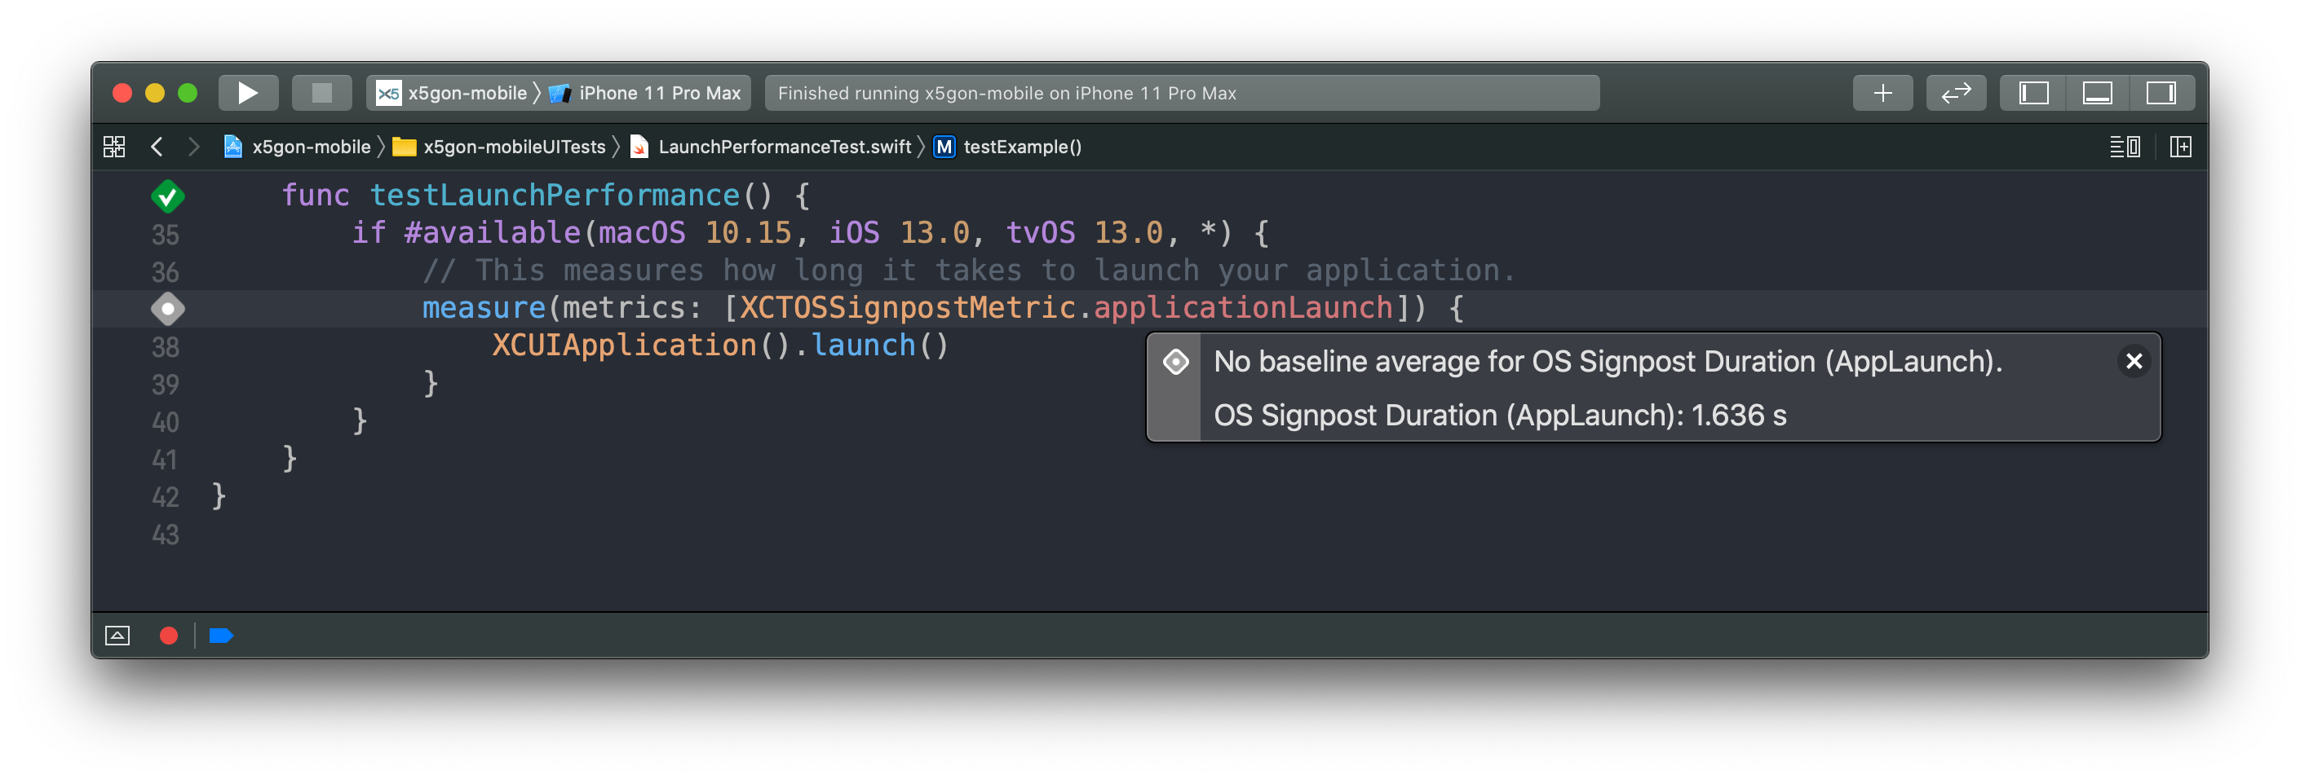Image resolution: width=2300 pixels, height=779 pixels.
Task: Open the related items grid menu
Action: coord(114,147)
